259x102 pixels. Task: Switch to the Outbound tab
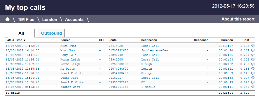[51, 33]
